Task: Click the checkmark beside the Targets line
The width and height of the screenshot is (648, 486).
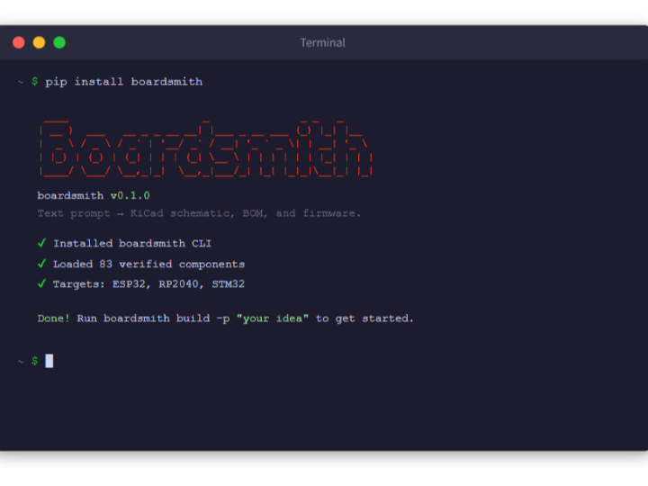Action: point(41,283)
